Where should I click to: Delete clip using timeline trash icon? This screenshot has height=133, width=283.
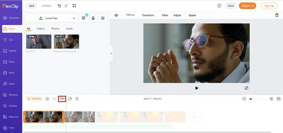(x=77, y=99)
